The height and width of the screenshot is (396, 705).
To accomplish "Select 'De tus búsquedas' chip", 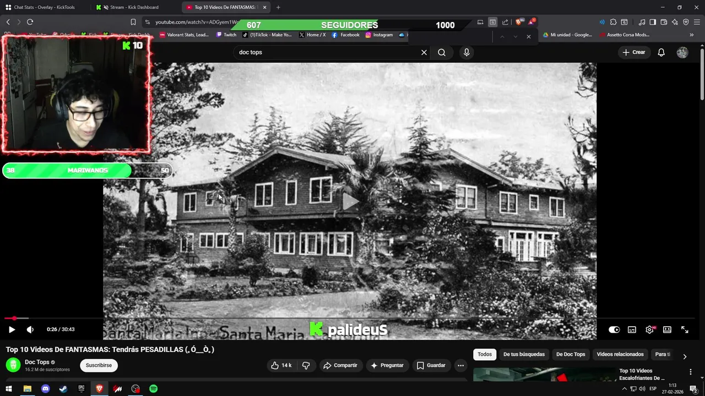I will click(524, 354).
